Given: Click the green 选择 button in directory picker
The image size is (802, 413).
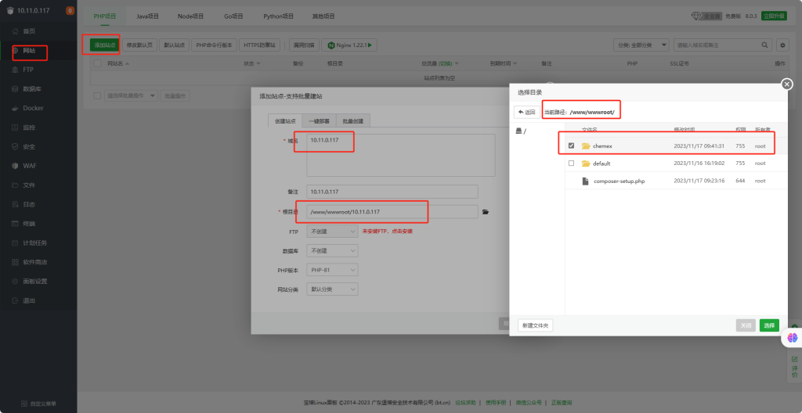Looking at the screenshot, I should (769, 325).
